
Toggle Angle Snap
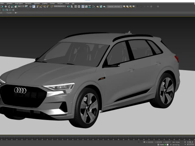41,6
